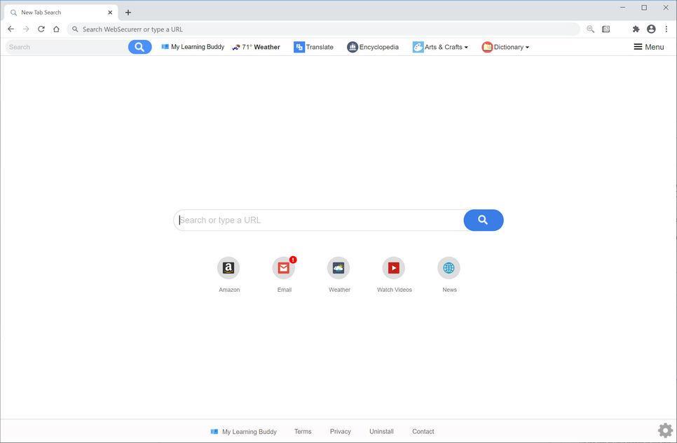Expand the Dictionary dropdown arrow
Viewport: 677px width, 443px height.
tap(527, 48)
